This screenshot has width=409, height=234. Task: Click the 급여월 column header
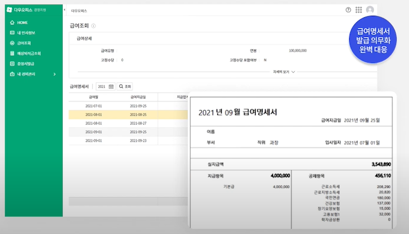click(93, 97)
